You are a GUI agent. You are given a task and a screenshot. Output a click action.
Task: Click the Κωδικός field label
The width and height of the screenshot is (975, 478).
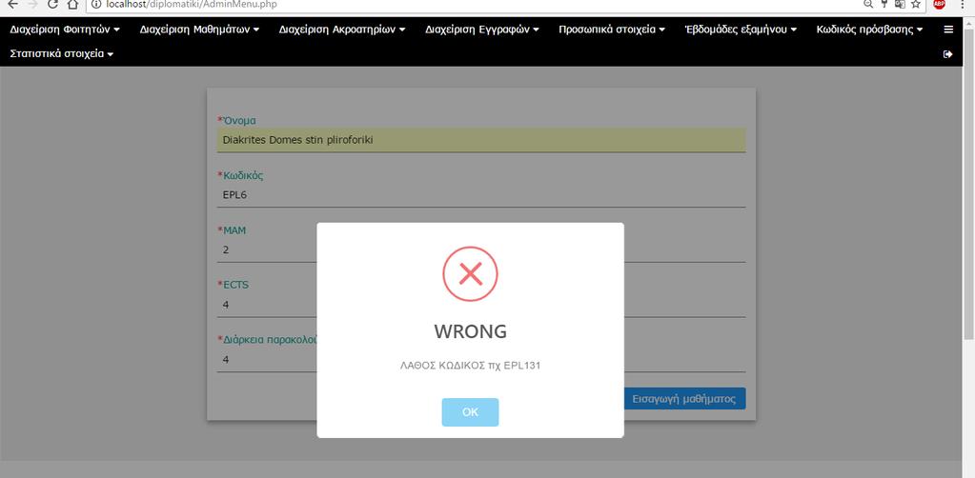pos(240,175)
